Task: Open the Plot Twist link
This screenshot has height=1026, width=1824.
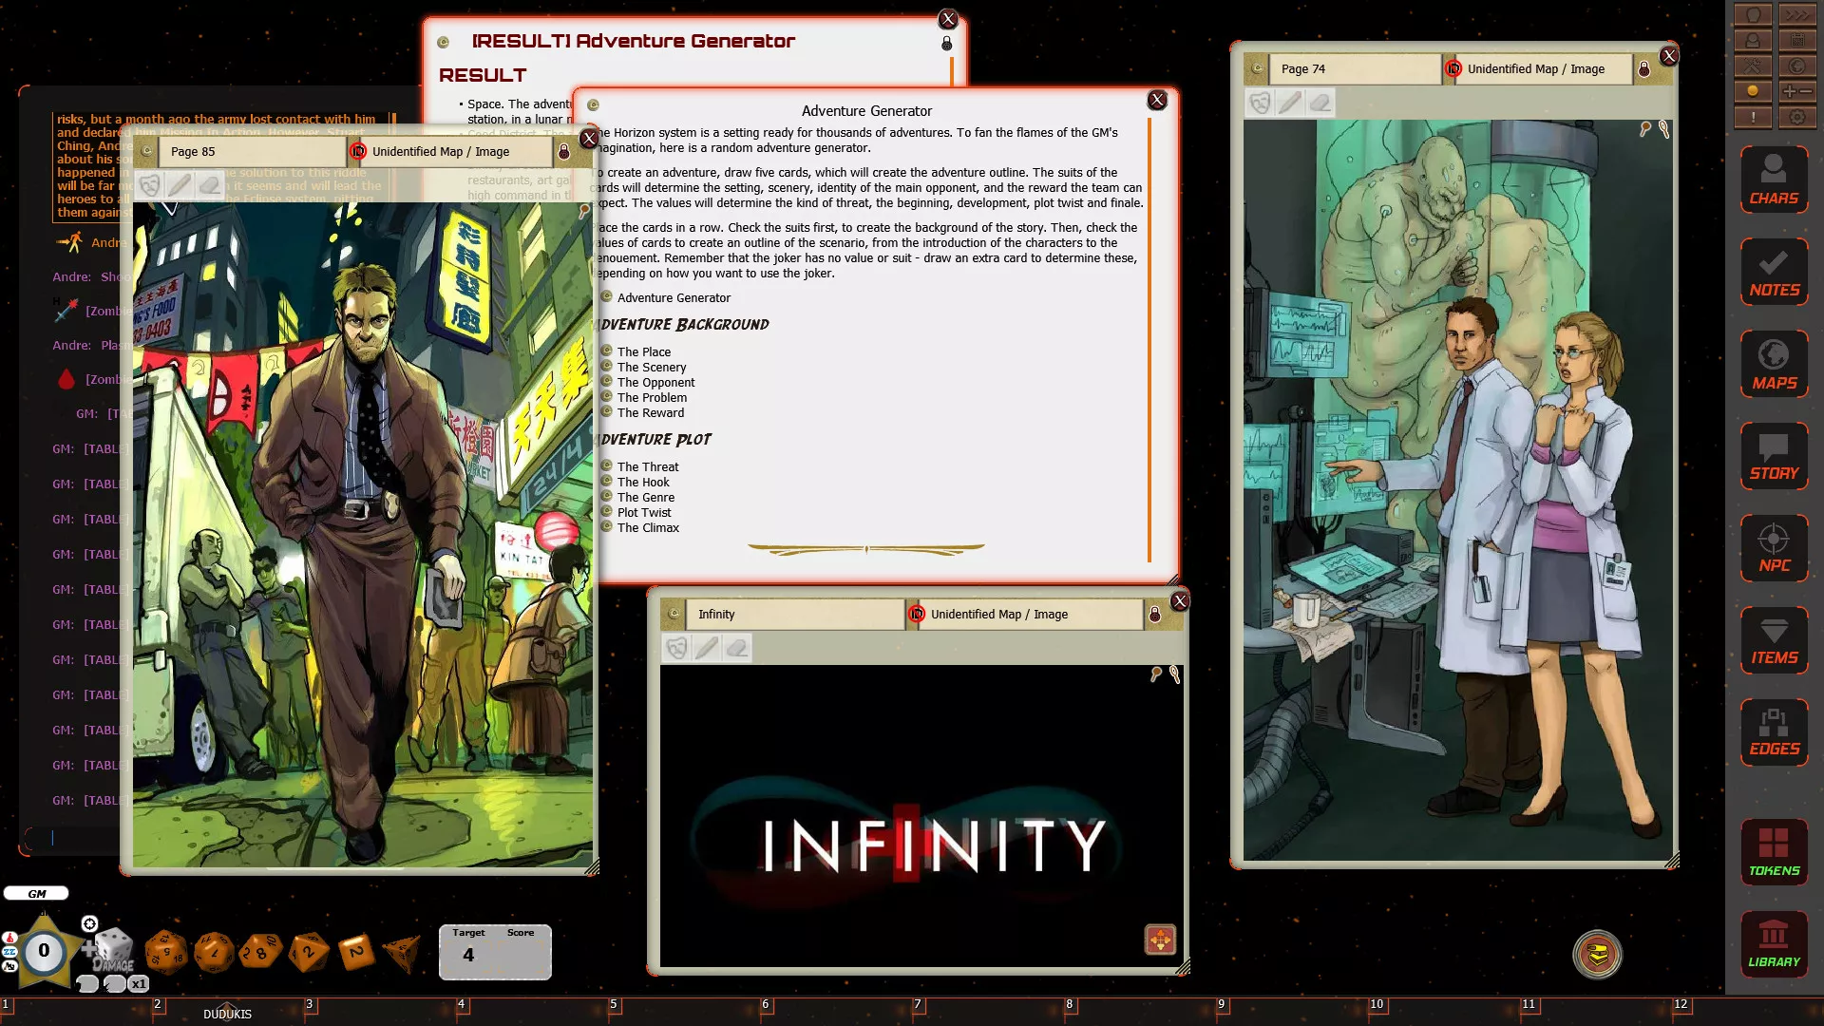Action: click(x=644, y=512)
